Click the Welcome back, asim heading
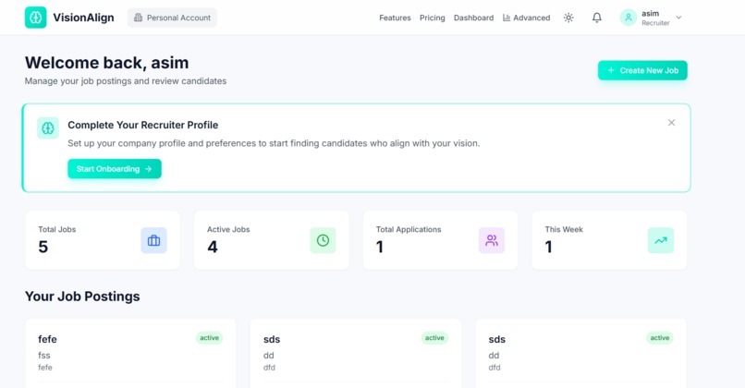The image size is (745, 388). coord(107,63)
